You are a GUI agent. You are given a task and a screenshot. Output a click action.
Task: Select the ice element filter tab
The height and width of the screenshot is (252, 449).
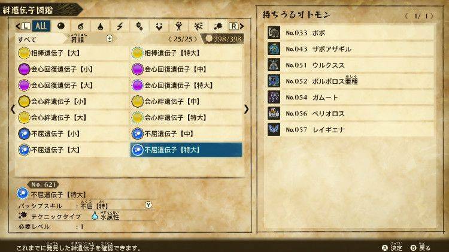[x=139, y=26]
